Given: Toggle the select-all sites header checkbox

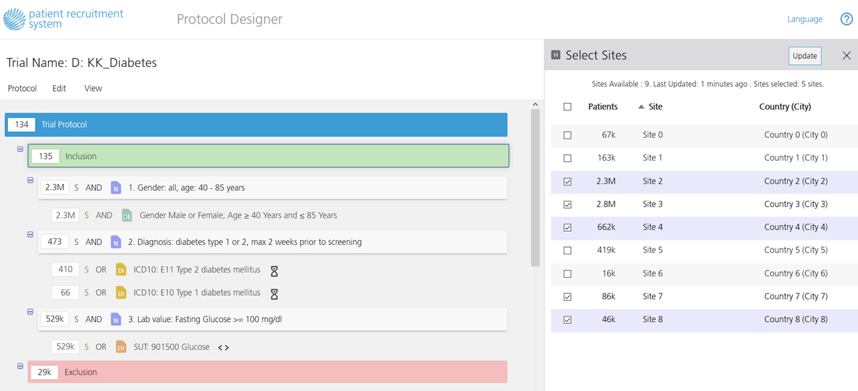Looking at the screenshot, I should click(x=568, y=106).
